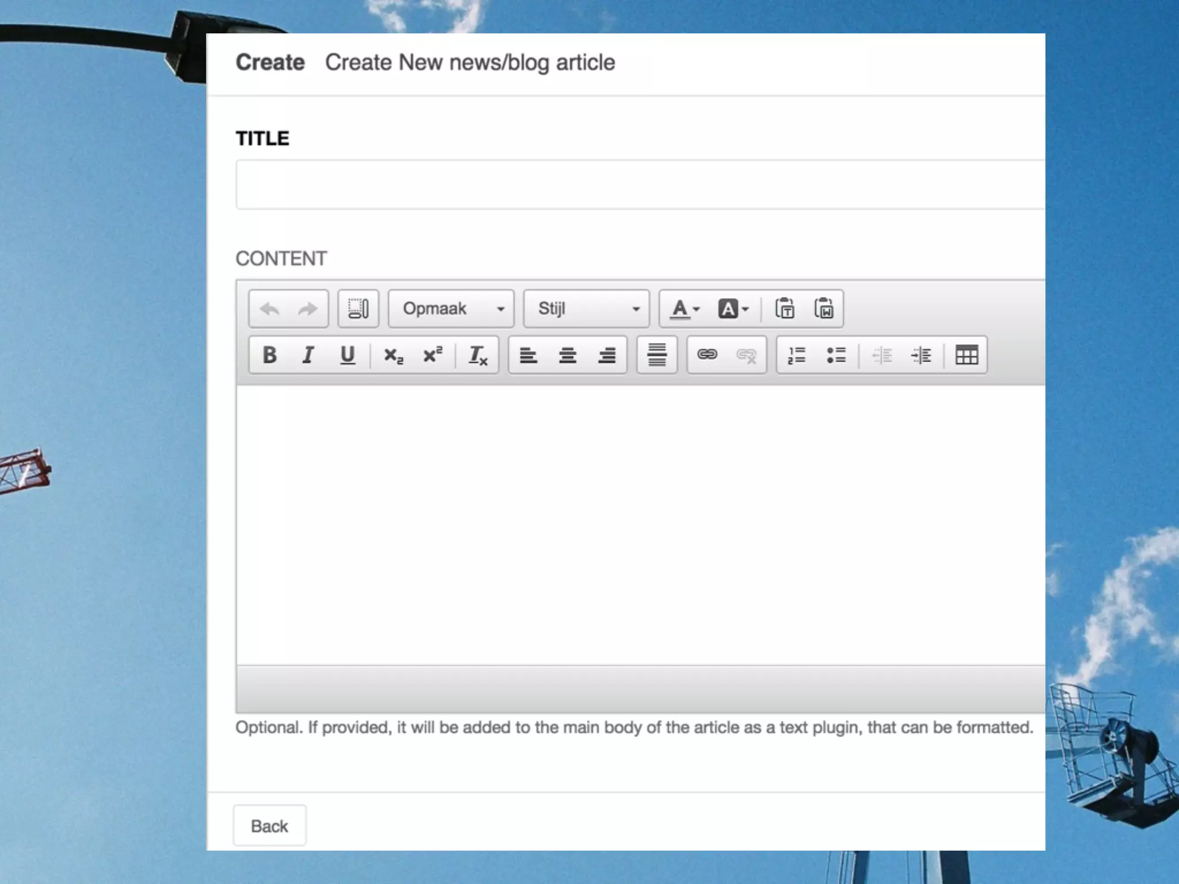Toggle Bold formatting

pos(269,355)
